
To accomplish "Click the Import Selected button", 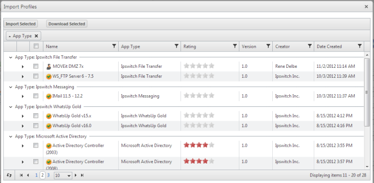I will tap(20, 24).
